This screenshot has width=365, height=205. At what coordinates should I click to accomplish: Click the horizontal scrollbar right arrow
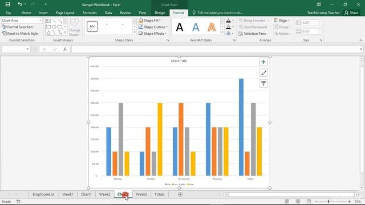356,195
